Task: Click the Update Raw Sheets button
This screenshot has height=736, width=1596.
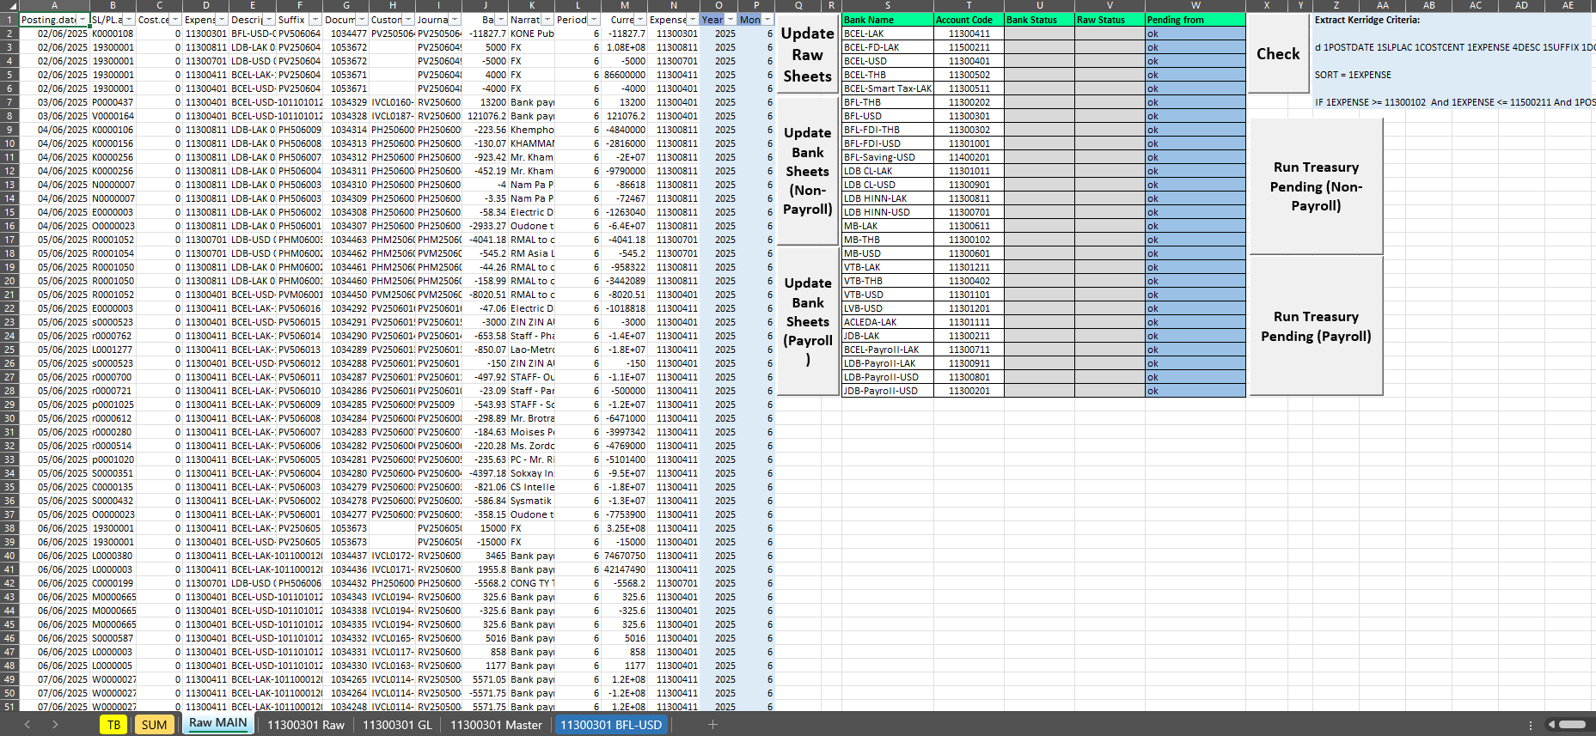Action: [x=807, y=55]
